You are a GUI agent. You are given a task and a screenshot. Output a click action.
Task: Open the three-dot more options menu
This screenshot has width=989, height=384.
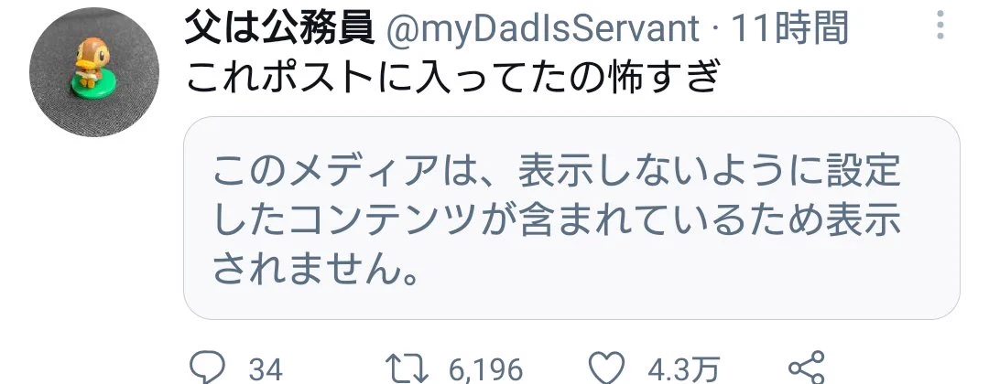(940, 26)
